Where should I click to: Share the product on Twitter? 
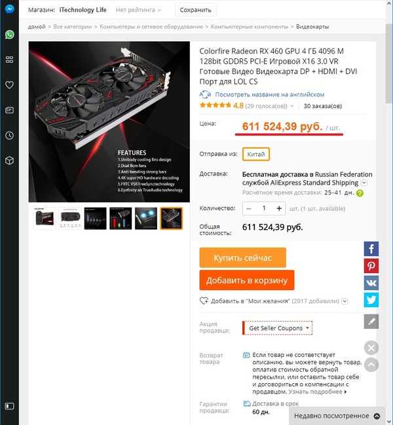[x=371, y=300]
